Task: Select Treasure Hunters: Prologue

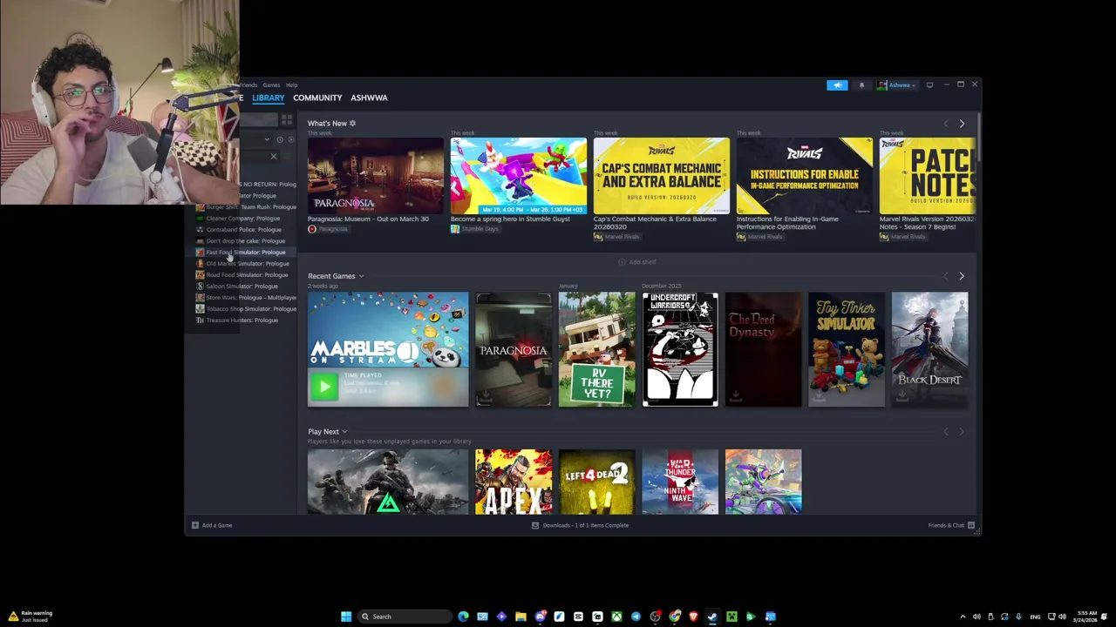Action: pyautogui.click(x=241, y=320)
